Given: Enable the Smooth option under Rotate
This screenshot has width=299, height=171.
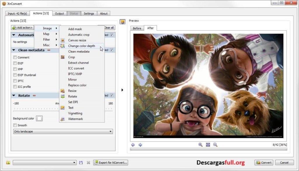Looking at the screenshot, I should click(15, 125).
